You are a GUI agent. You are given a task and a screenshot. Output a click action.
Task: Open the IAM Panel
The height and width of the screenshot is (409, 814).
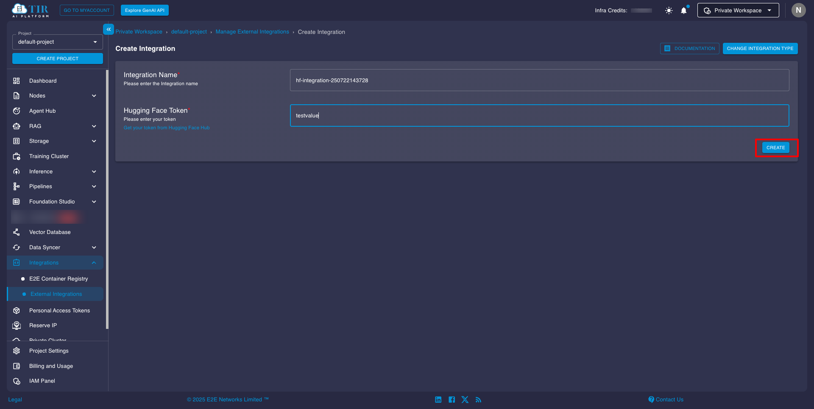pyautogui.click(x=42, y=381)
